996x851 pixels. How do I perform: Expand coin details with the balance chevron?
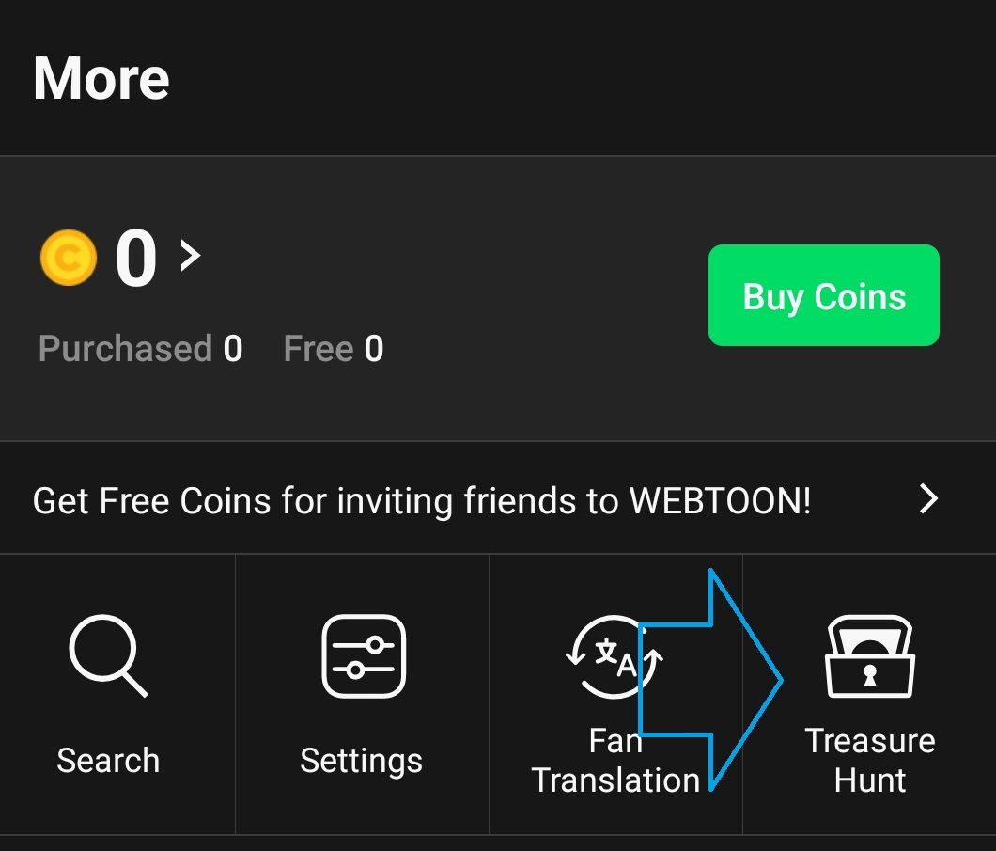(191, 255)
